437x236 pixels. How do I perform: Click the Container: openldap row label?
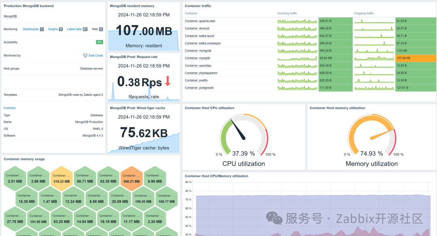[x=198, y=66]
